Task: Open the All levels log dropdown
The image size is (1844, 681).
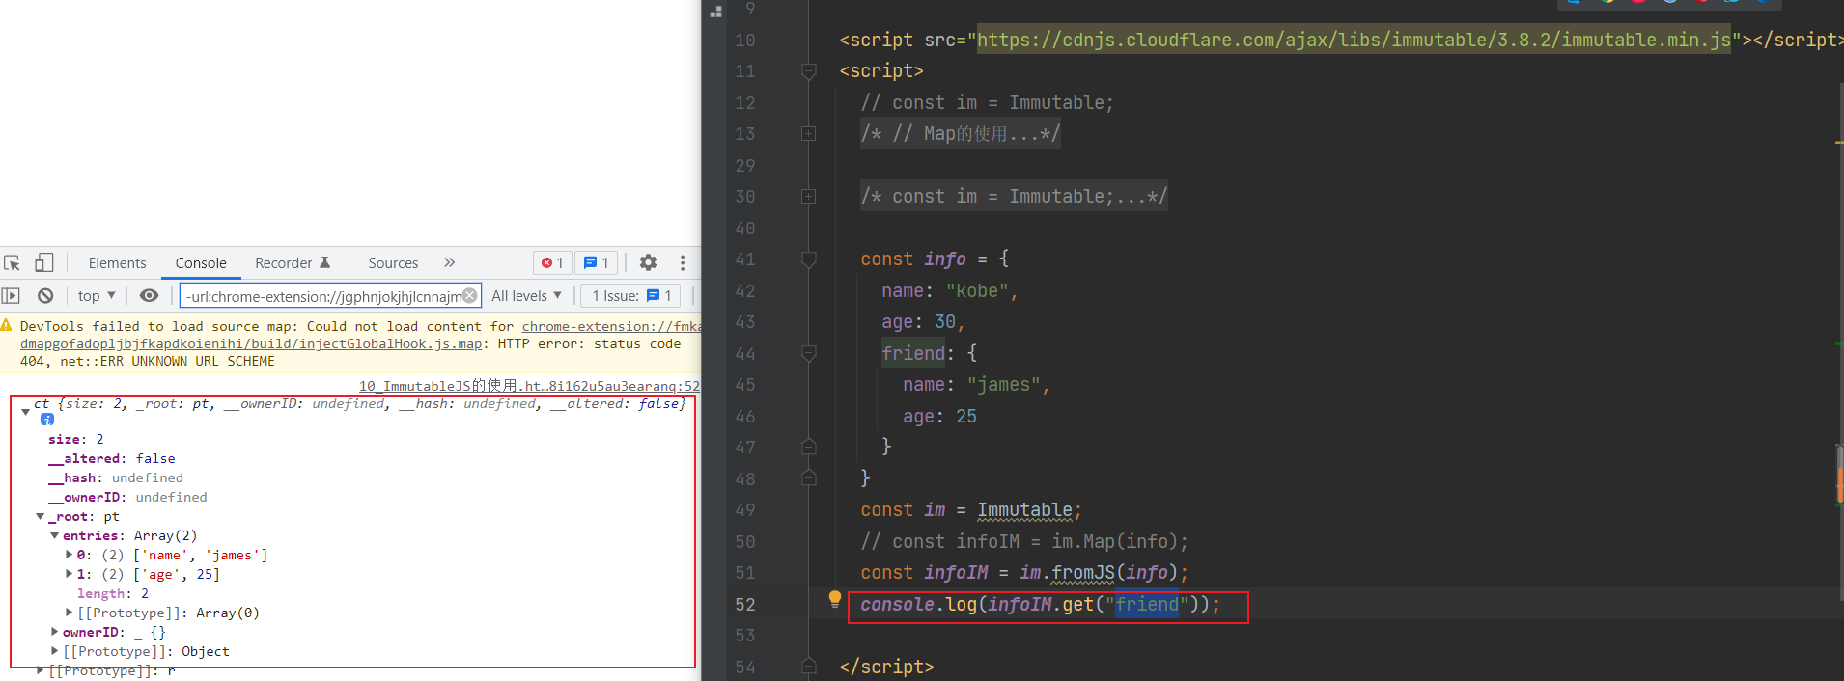Action: pos(526,296)
